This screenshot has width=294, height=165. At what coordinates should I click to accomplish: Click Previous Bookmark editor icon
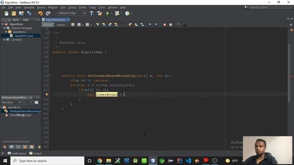pos(130,25)
